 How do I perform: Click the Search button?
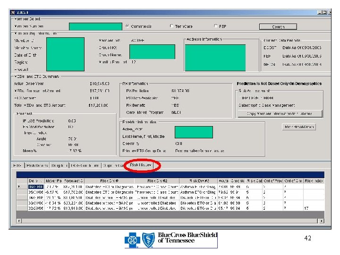[278, 26]
